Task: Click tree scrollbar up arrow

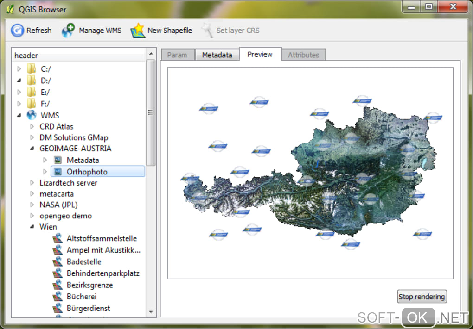Action: 151,54
